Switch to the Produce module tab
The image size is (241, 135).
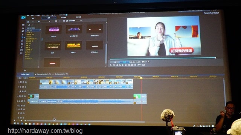(64, 18)
